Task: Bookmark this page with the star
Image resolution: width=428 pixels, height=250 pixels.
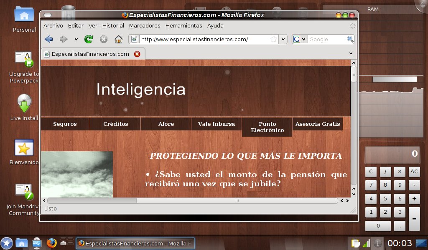Action: [273, 39]
